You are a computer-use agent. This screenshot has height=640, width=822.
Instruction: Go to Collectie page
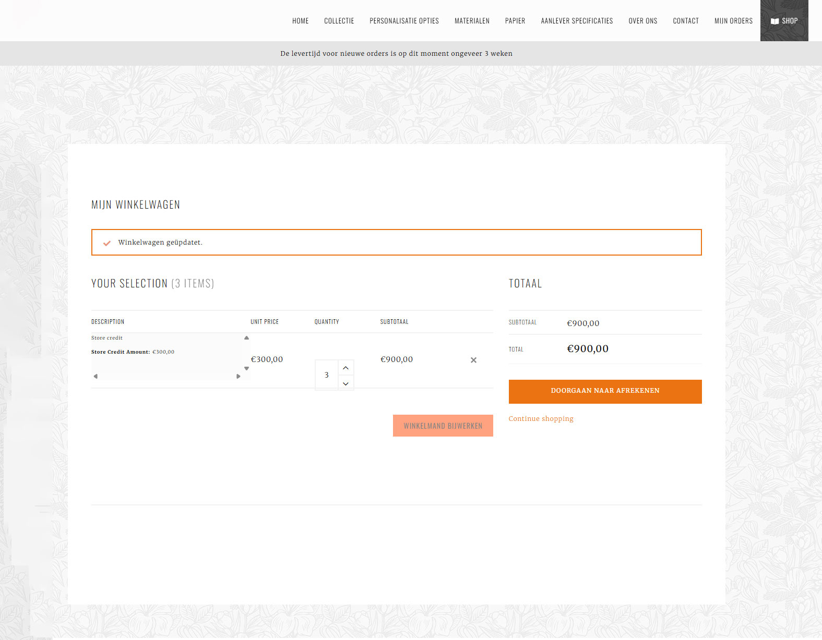339,21
